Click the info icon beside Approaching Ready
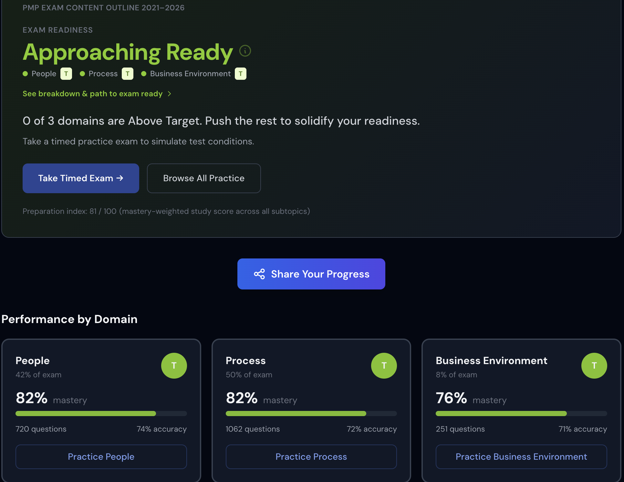This screenshot has height=482, width=624. point(245,51)
